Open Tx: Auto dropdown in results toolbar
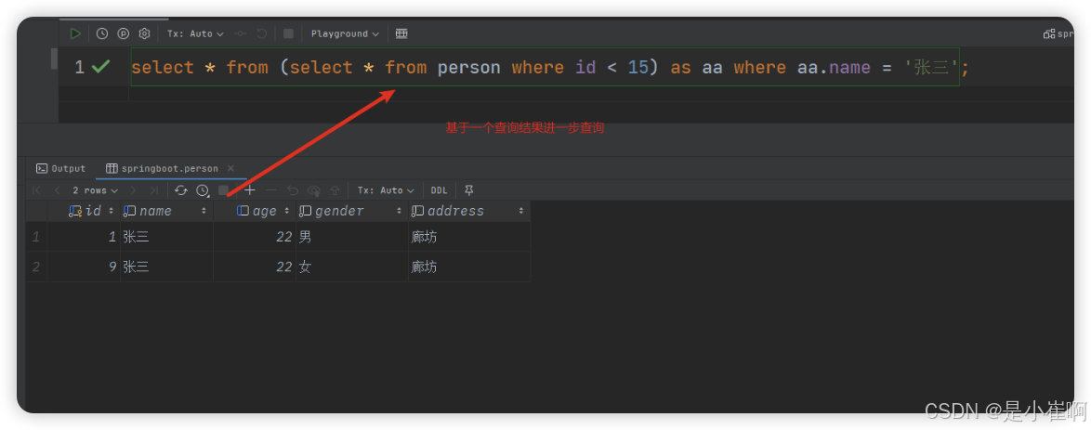Screen dimensions: 1091x430 tap(386, 190)
